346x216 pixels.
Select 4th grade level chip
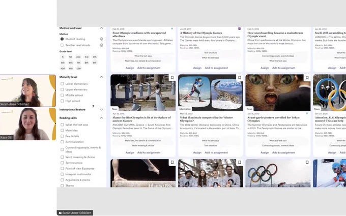click(x=95, y=57)
